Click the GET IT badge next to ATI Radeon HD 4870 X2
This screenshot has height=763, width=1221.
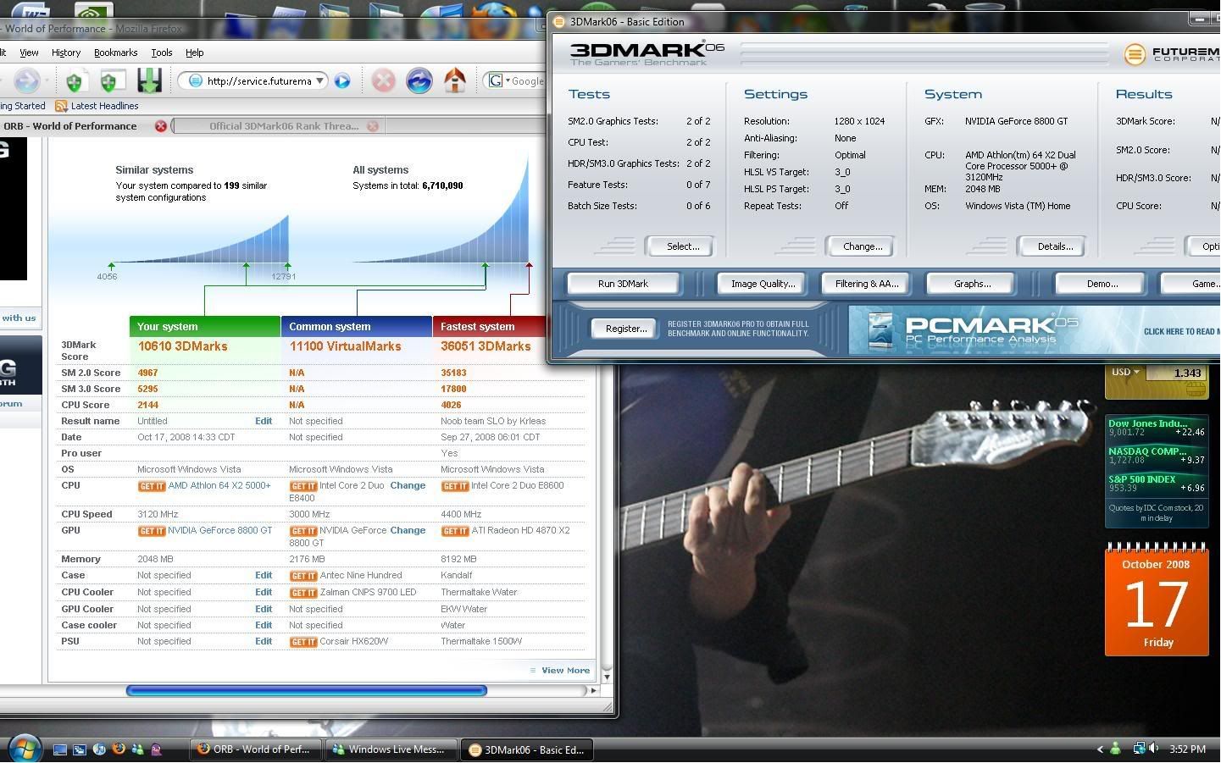coord(455,531)
